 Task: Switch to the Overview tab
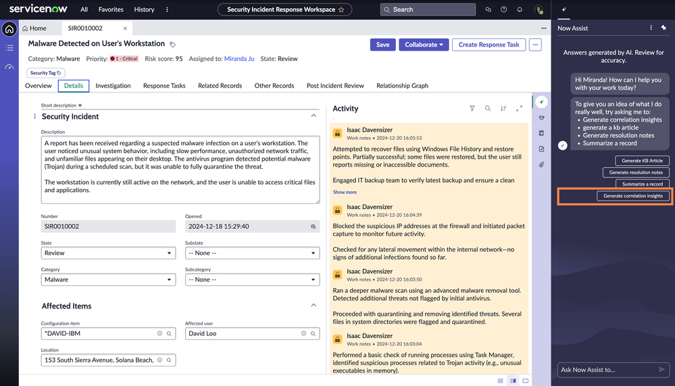(39, 86)
